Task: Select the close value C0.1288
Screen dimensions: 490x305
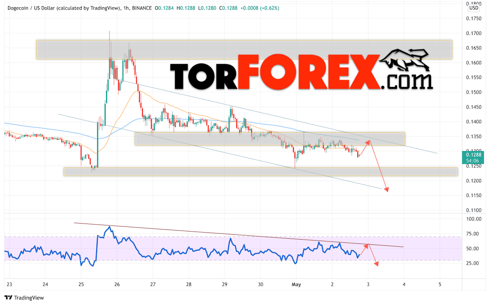Action: 228,8
